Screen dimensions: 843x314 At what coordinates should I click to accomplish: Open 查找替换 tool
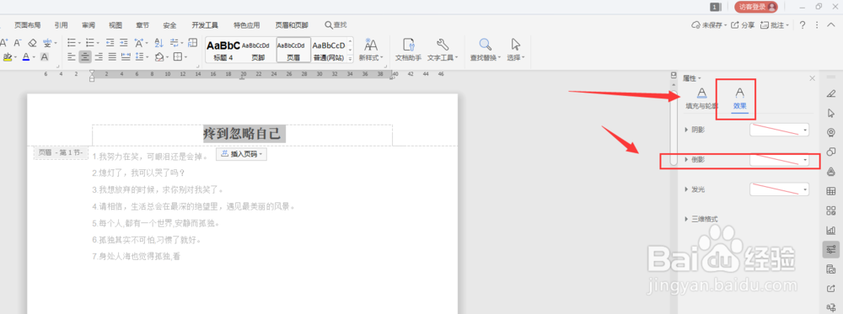pos(486,50)
